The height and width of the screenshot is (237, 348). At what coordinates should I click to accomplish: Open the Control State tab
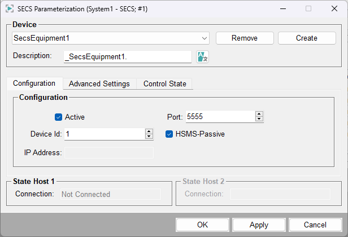164,84
